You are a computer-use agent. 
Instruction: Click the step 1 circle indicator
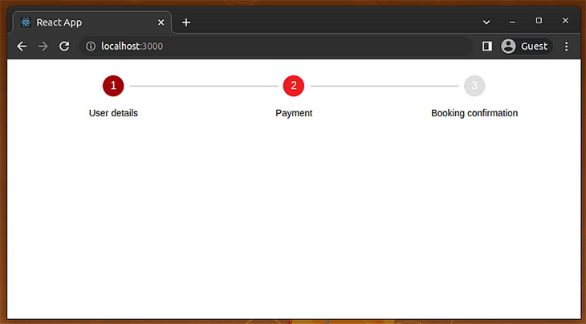click(113, 86)
